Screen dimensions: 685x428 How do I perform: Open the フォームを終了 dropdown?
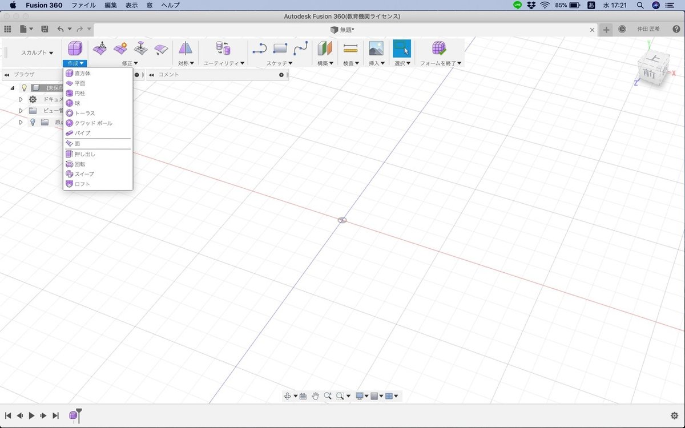click(x=441, y=63)
